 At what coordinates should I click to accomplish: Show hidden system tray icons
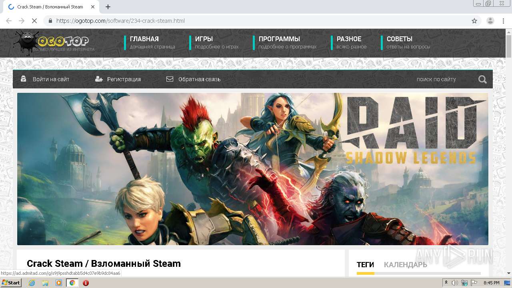[x=446, y=283]
